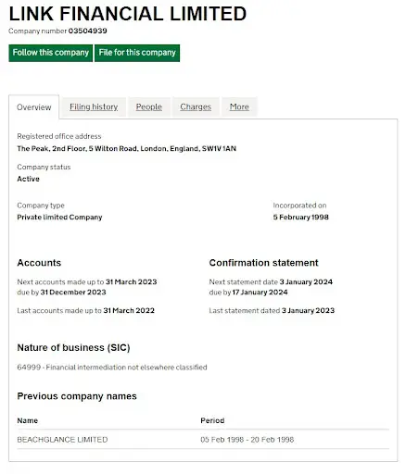
Task: Select SIC code 64999 description line
Action: click(x=112, y=368)
